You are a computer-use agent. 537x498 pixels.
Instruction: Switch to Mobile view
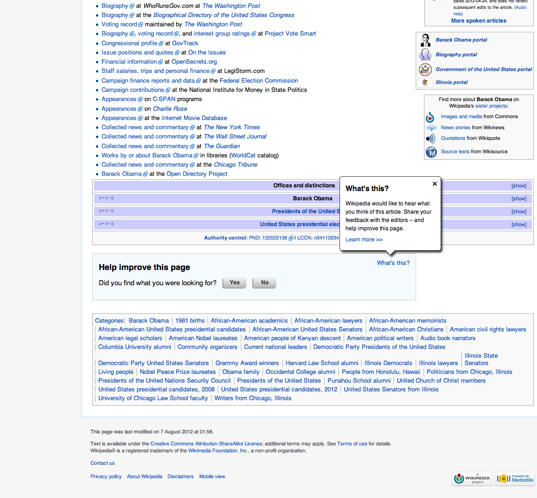pos(212,477)
